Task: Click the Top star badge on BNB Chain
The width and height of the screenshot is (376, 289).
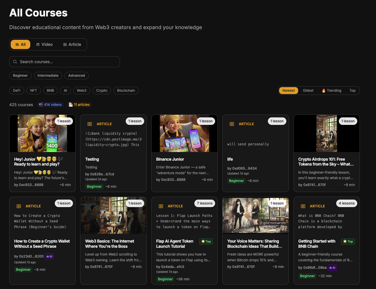Action: click(348, 241)
